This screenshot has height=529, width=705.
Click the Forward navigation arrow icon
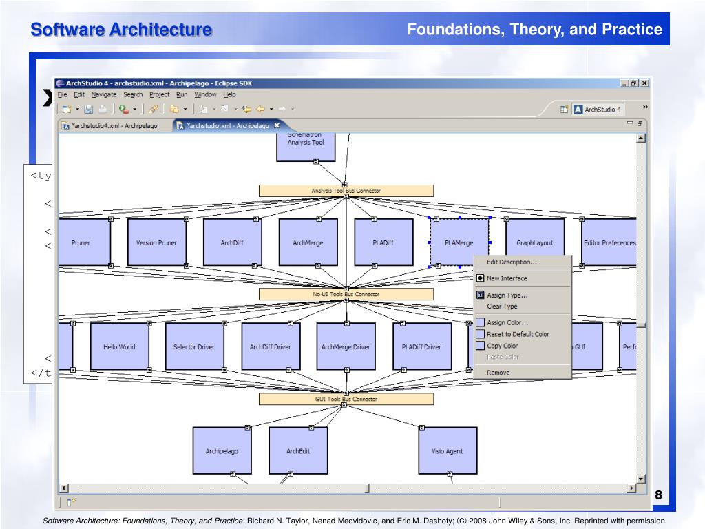point(282,109)
